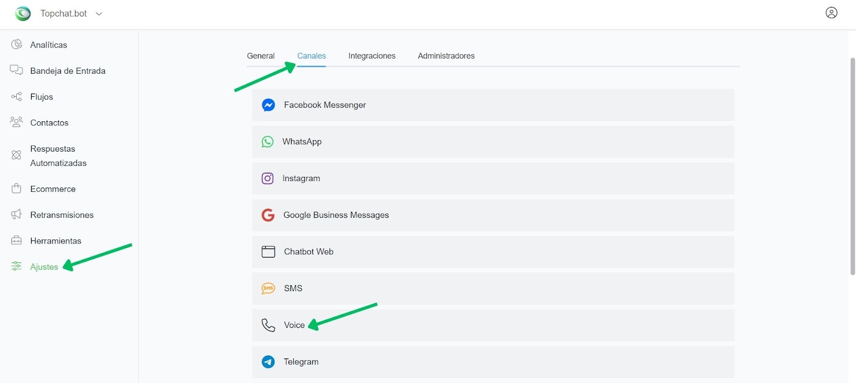
Task: Open the Administradores tab
Action: tap(446, 56)
